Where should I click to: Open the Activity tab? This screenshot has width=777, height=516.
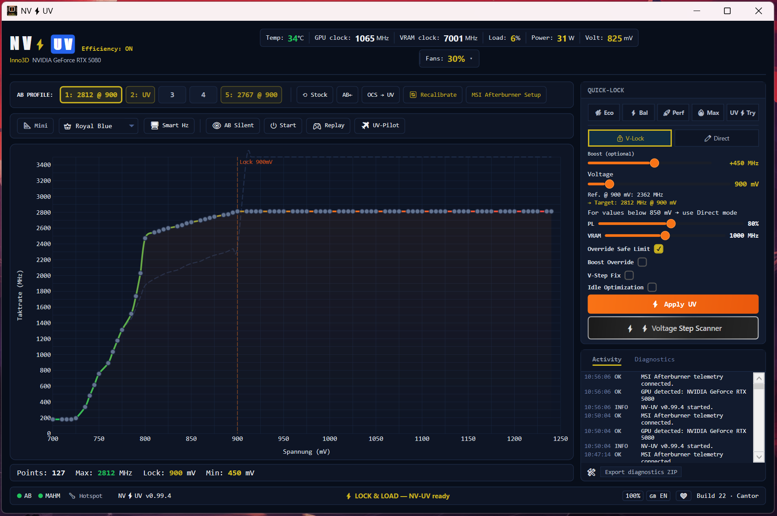coord(606,360)
